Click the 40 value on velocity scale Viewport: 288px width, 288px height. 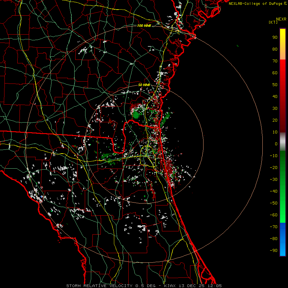pyautogui.click(x=275, y=97)
